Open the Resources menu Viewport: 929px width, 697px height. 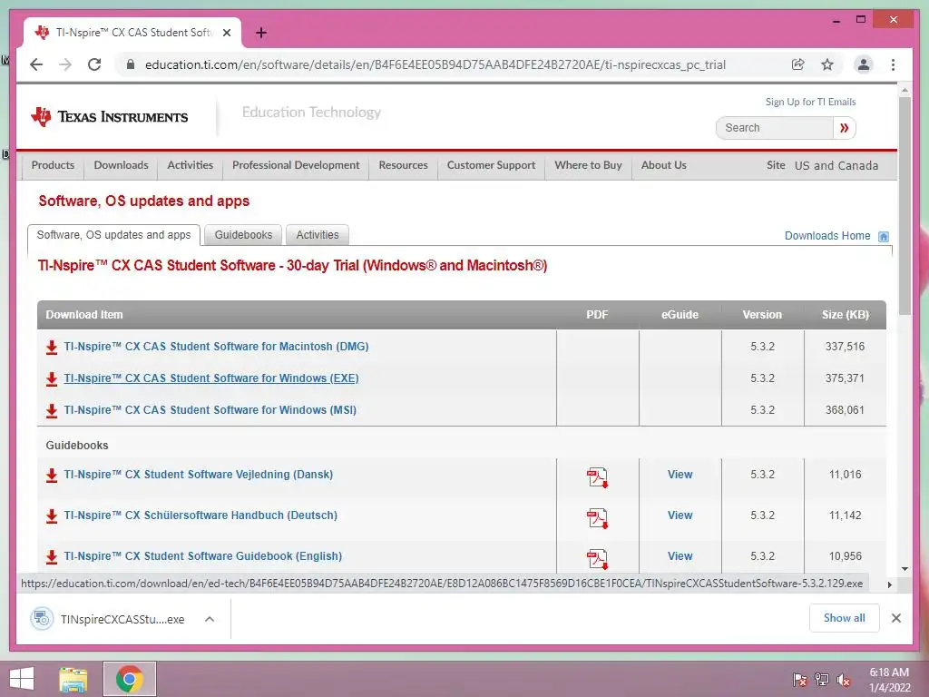point(403,165)
